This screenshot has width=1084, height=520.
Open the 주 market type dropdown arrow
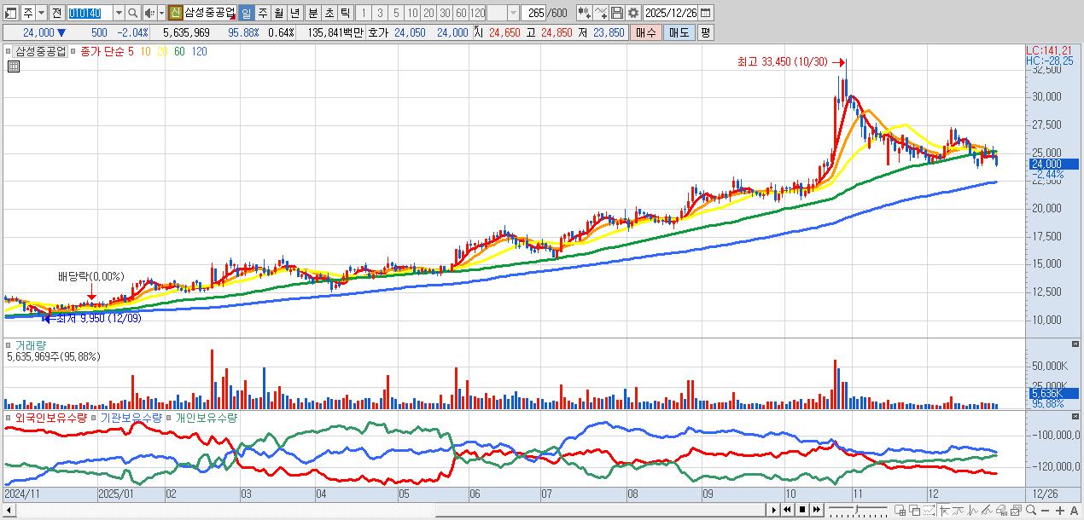point(41,13)
